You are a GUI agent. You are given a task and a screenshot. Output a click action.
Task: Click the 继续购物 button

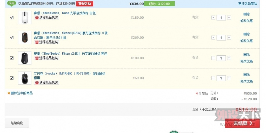(17, 123)
